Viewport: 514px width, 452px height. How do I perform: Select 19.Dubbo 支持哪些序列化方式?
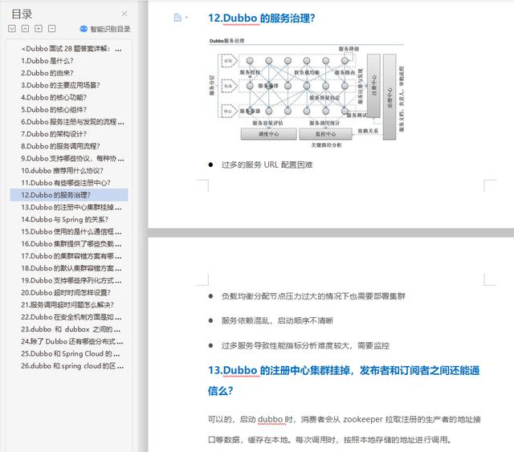(x=71, y=280)
